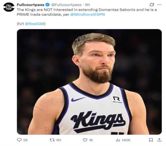The image size is (166, 146).
Task: Click the 56 replies count
Action: 25,140
